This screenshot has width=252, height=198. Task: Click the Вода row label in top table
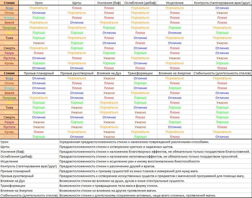[9, 8]
